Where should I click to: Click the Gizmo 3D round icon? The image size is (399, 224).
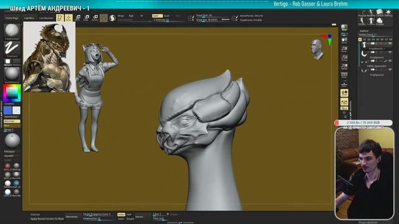(103, 18)
